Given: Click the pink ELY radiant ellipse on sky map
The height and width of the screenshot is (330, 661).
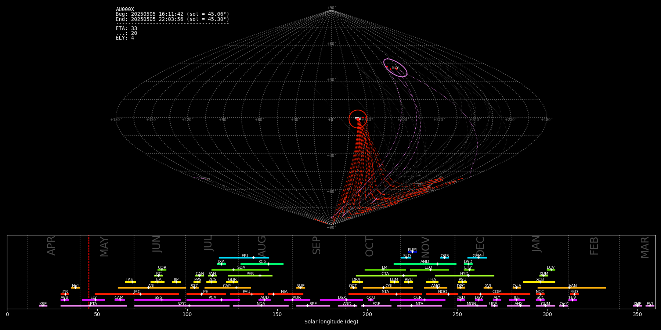Looking at the screenshot, I should 395,68.
